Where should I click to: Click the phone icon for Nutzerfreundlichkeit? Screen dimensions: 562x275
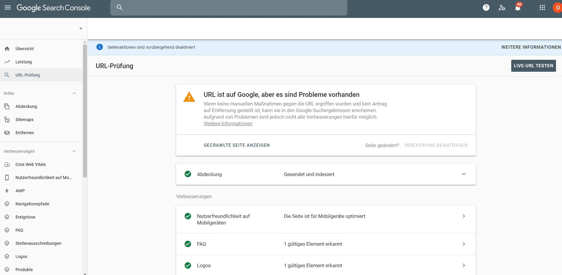[7, 178]
